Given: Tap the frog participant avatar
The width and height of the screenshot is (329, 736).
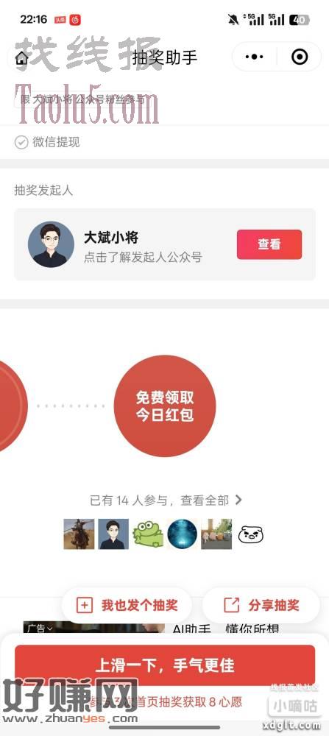Looking at the screenshot, I should [148, 534].
